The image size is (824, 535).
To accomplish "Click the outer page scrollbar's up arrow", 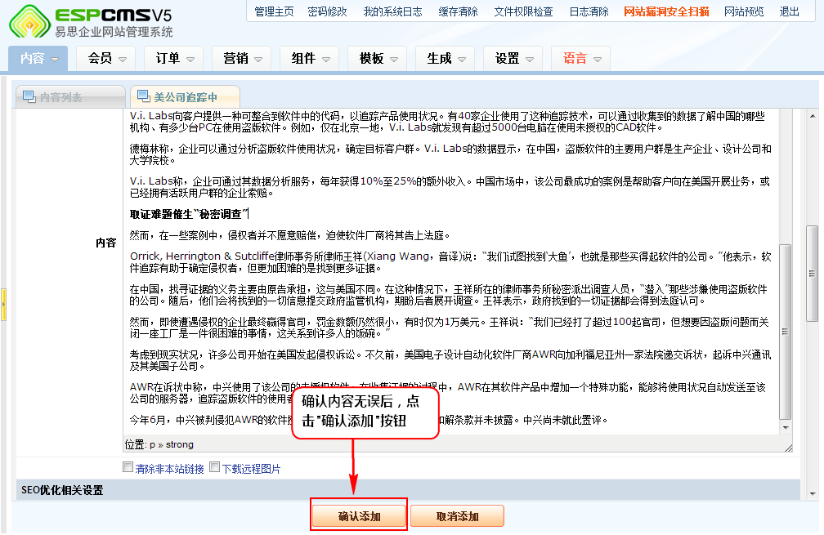I will [x=813, y=116].
